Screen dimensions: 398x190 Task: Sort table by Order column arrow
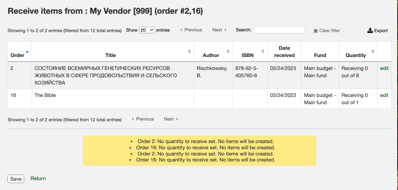27,52
